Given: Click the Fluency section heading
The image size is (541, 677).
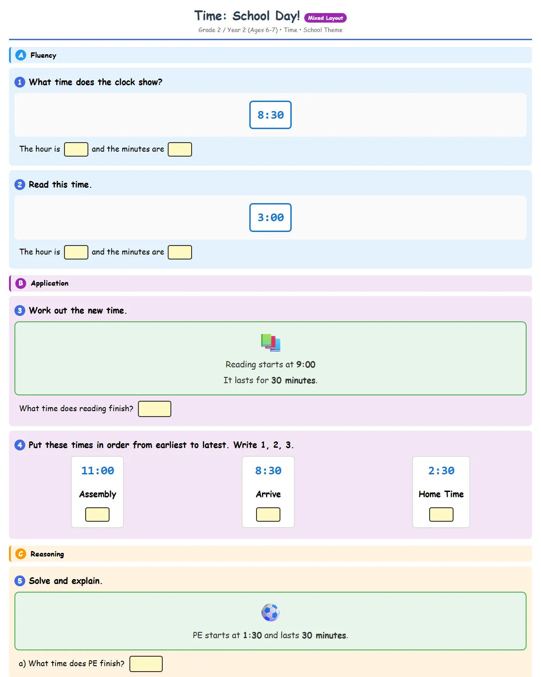Looking at the screenshot, I should [x=43, y=55].
